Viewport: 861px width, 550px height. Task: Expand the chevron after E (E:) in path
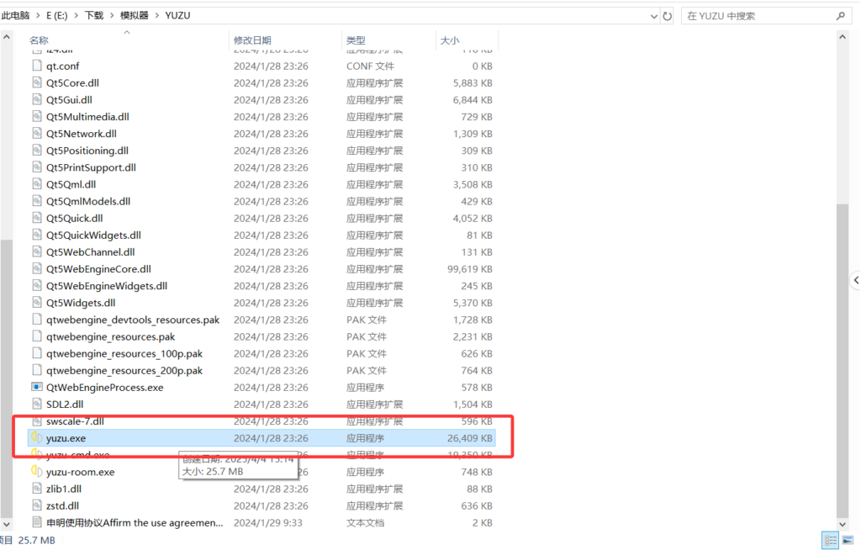click(77, 15)
